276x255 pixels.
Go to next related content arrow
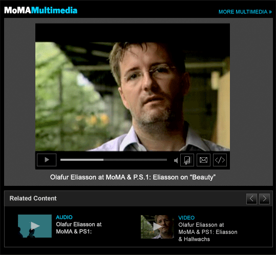(x=264, y=199)
